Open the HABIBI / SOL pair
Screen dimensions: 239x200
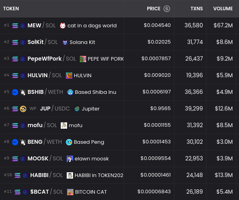(x=46, y=175)
